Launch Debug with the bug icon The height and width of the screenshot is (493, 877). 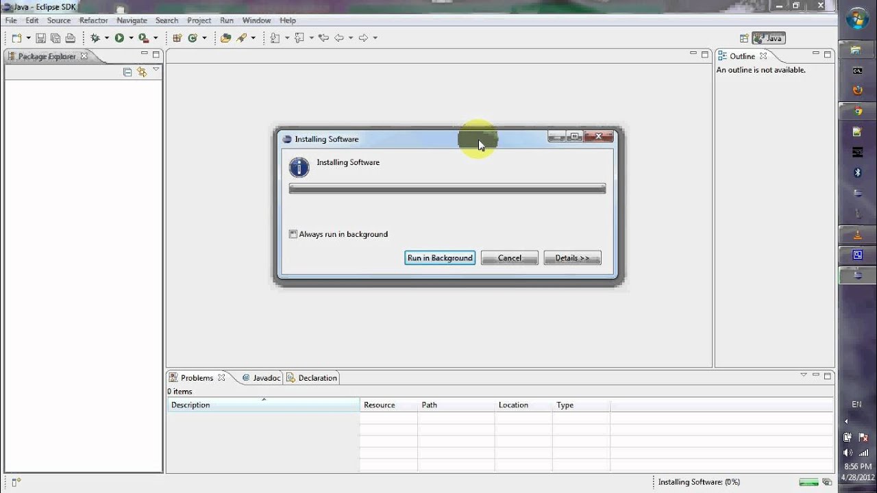(95, 38)
